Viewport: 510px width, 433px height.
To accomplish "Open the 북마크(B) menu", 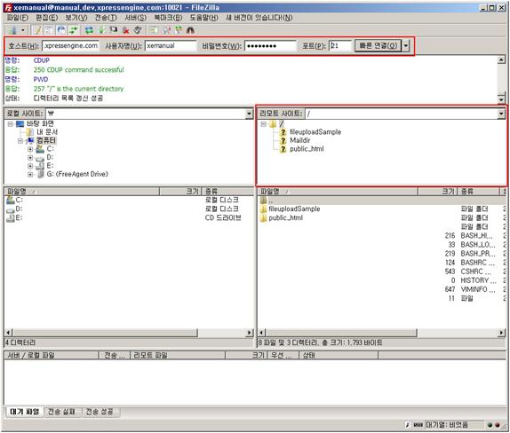I will (168, 18).
